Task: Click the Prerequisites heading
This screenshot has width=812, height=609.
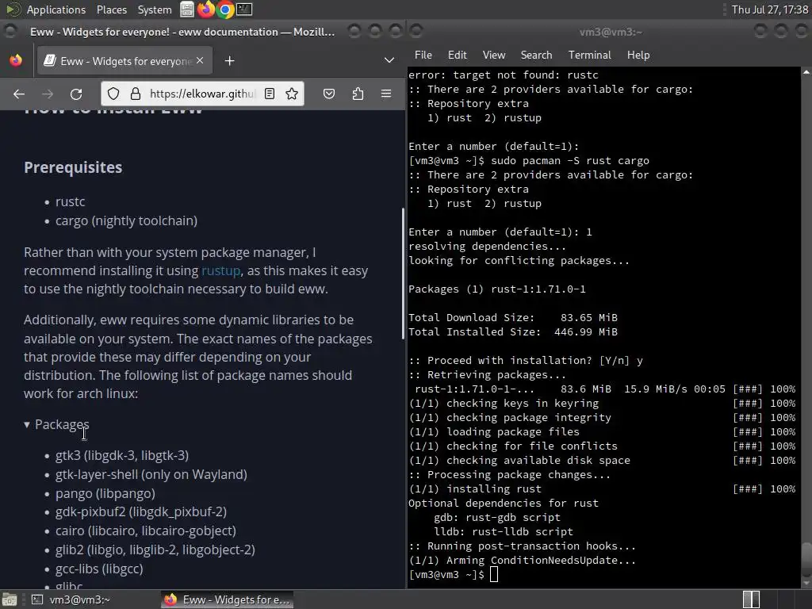Action: [73, 167]
